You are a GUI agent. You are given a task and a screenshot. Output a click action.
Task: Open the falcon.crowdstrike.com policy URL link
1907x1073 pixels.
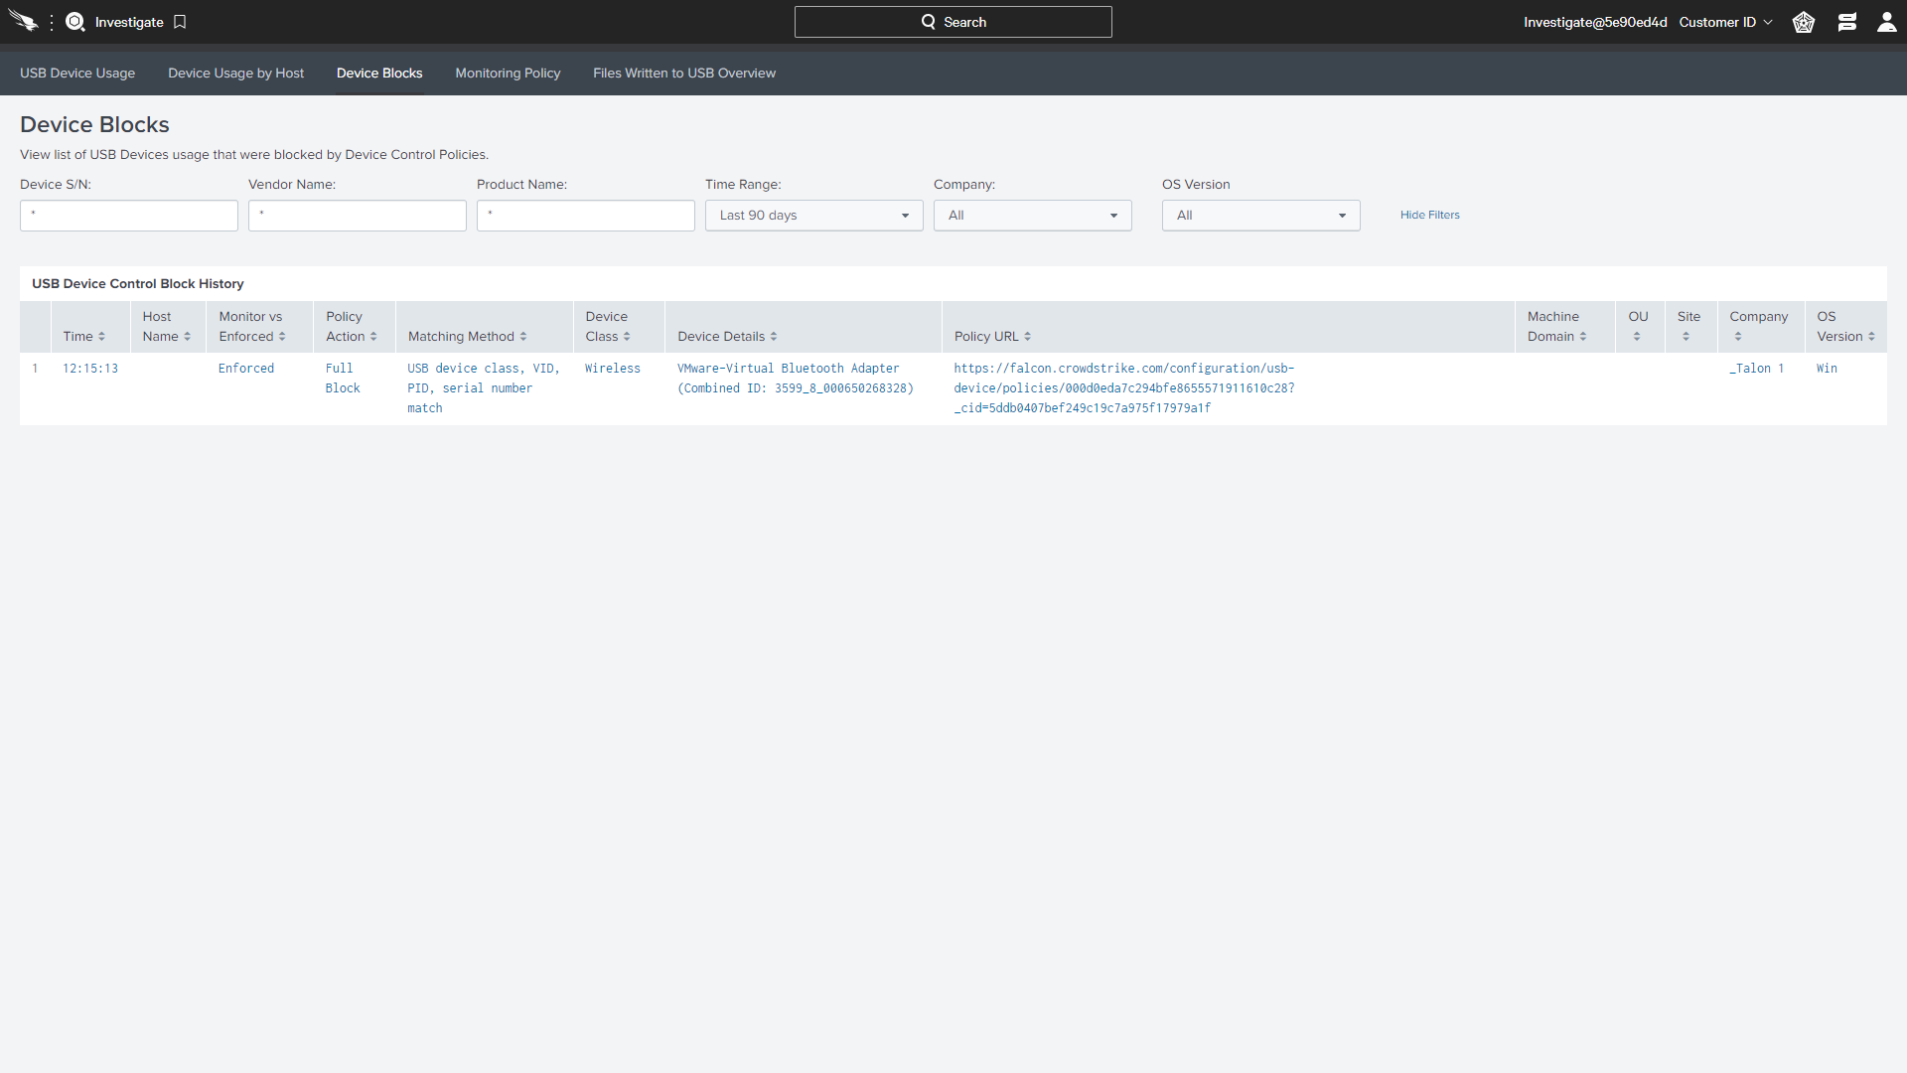click(1124, 388)
